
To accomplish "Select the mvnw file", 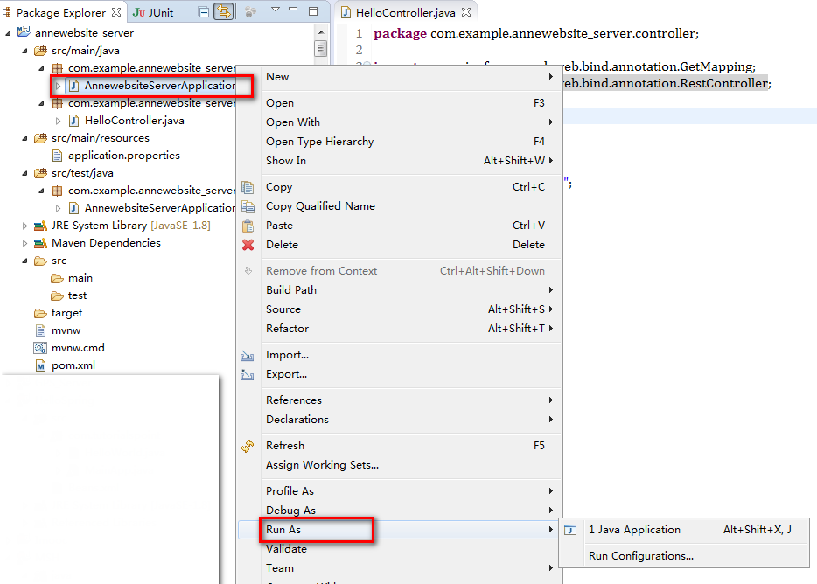I will (x=66, y=330).
